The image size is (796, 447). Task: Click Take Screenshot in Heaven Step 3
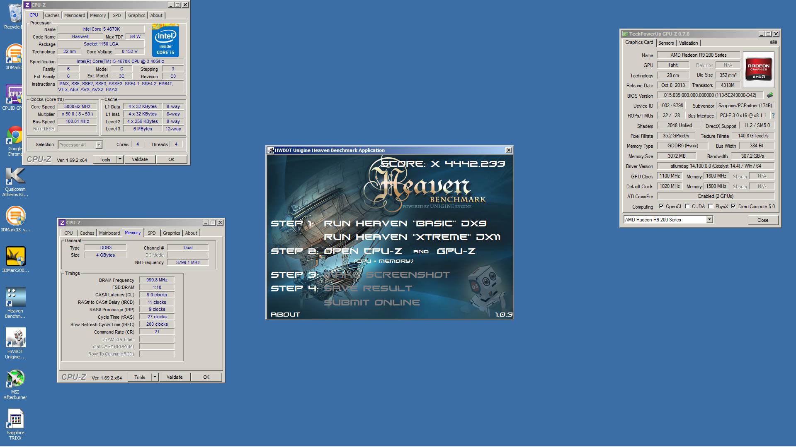(x=387, y=275)
